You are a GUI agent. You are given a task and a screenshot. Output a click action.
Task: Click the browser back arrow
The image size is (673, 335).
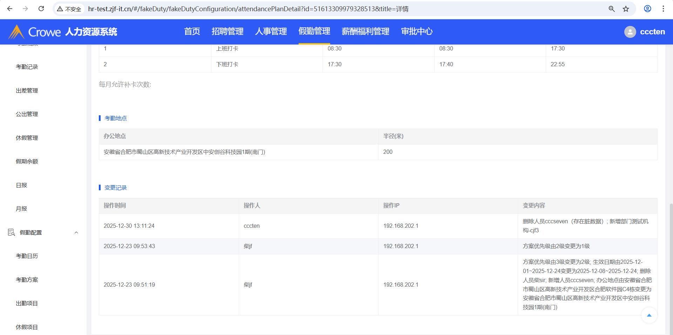(10, 9)
